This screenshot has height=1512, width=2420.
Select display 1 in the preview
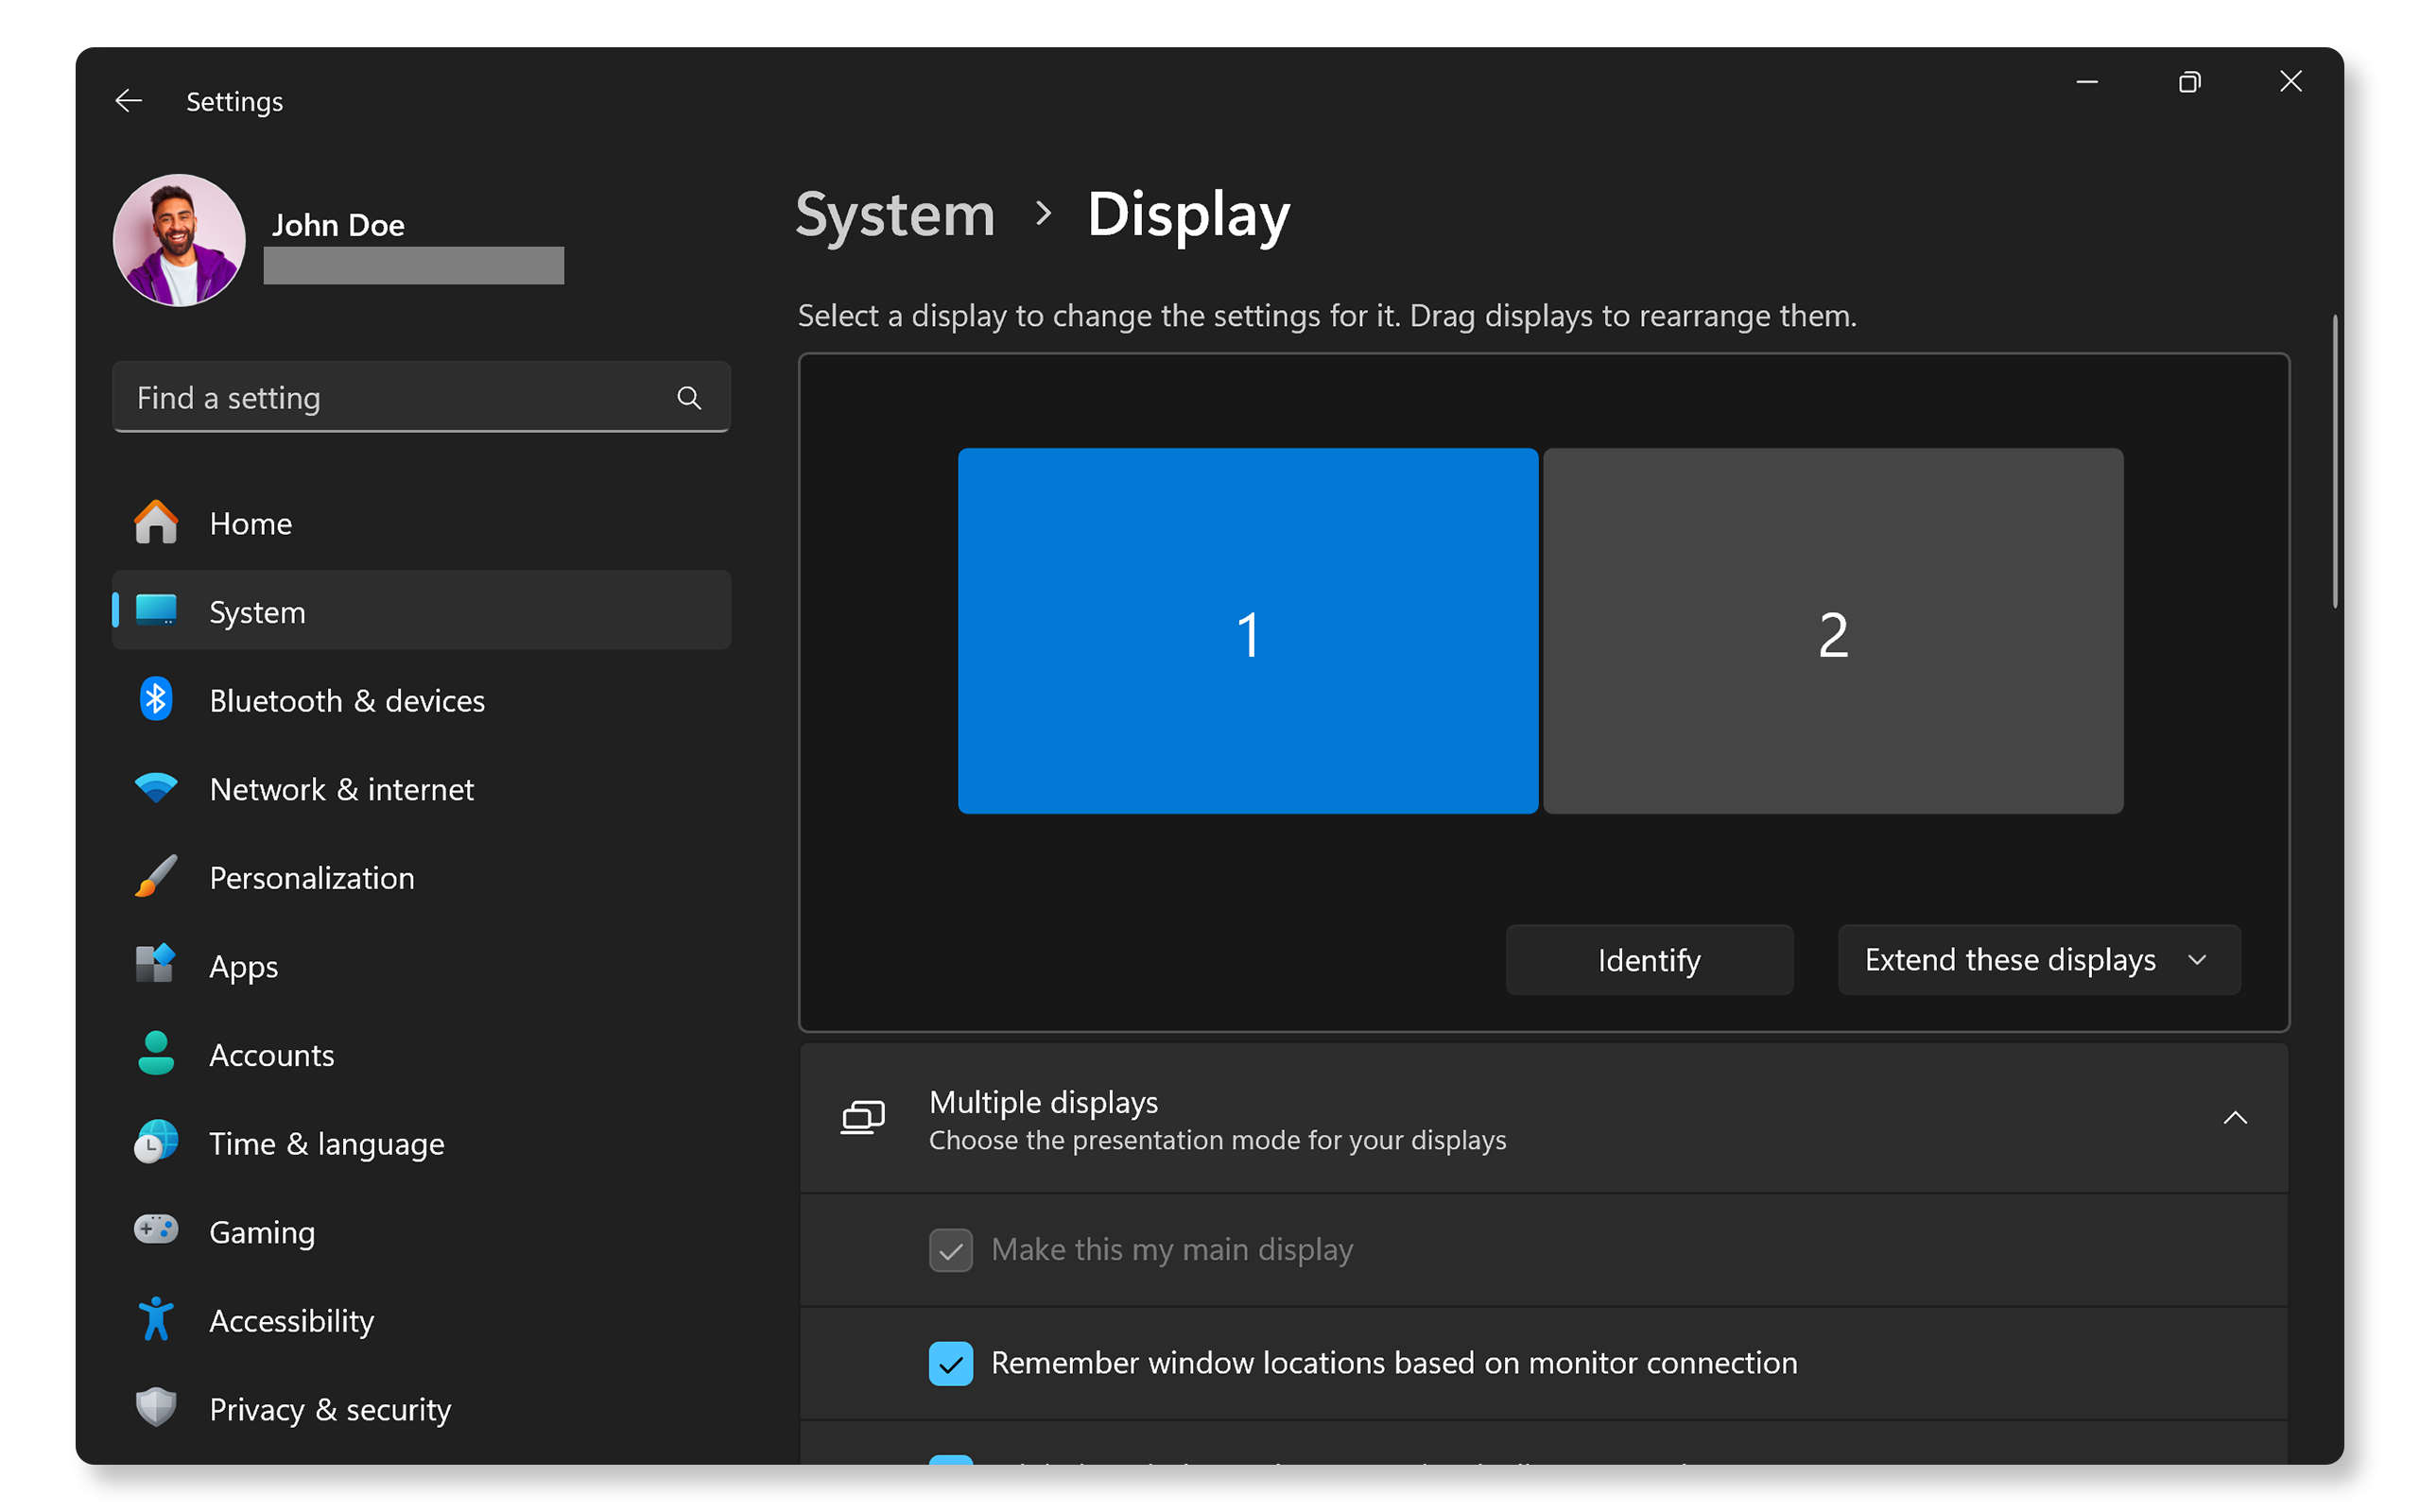[1246, 630]
